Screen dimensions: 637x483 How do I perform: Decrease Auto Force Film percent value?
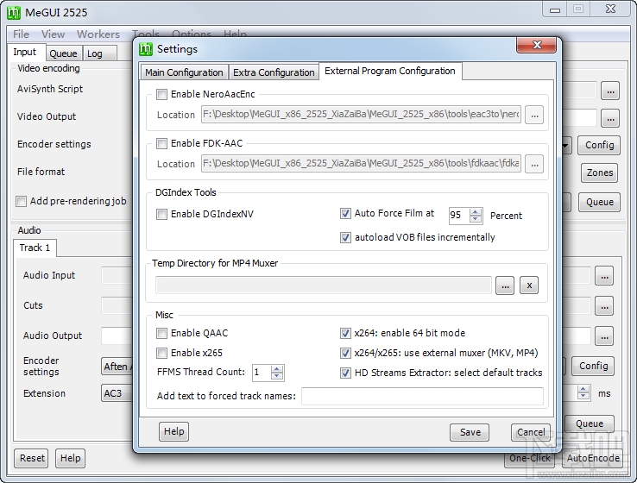[475, 219]
